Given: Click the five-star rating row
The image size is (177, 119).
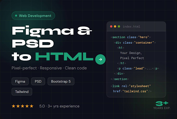Looking at the screenshot, I should [x=23, y=106].
